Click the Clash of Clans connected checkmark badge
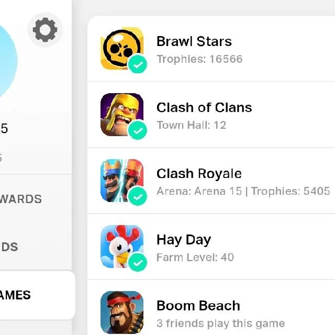This screenshot has width=335, height=335. click(x=138, y=130)
